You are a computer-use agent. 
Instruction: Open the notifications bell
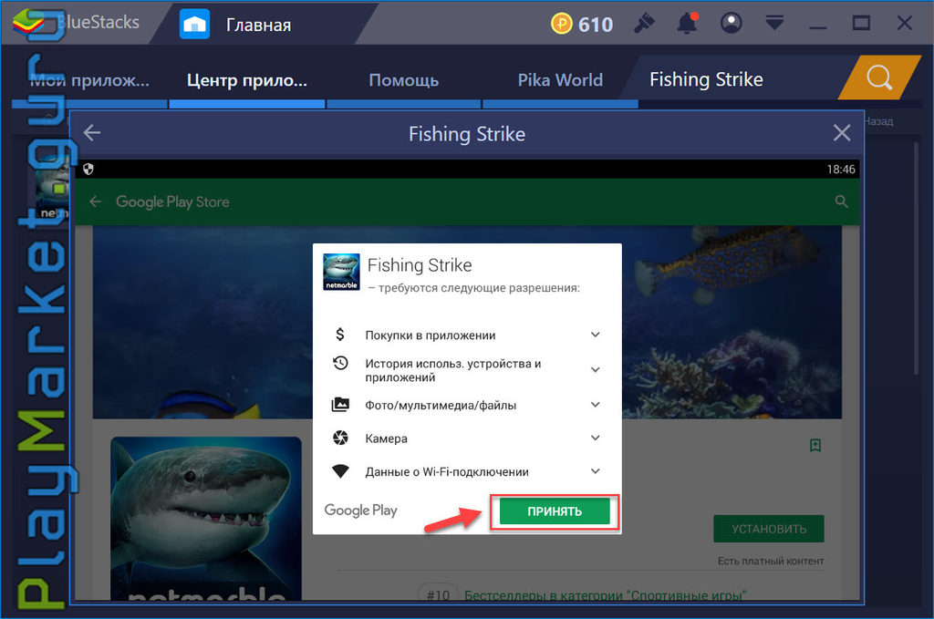coord(687,24)
